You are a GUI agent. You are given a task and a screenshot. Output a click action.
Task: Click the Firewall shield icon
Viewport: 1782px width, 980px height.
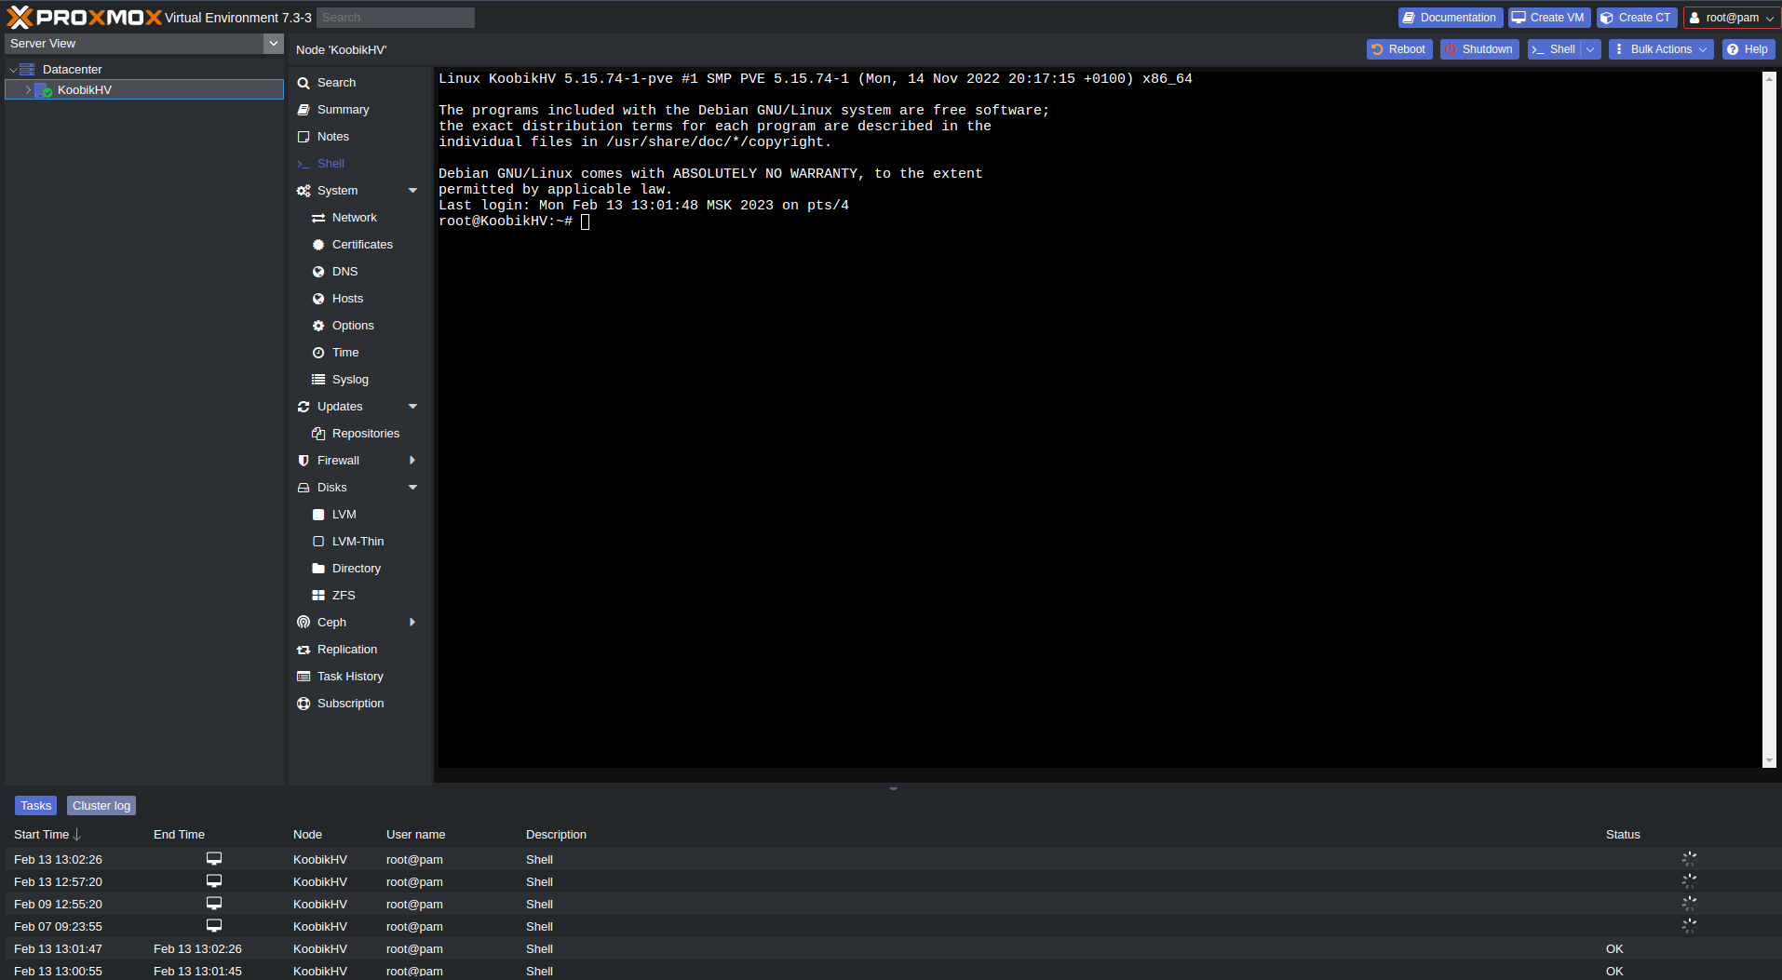tap(304, 461)
